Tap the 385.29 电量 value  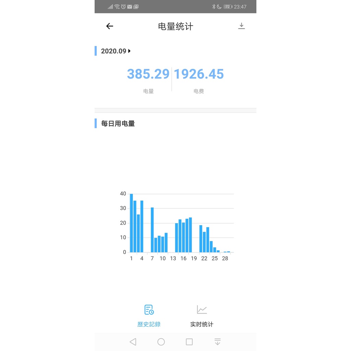coord(148,74)
